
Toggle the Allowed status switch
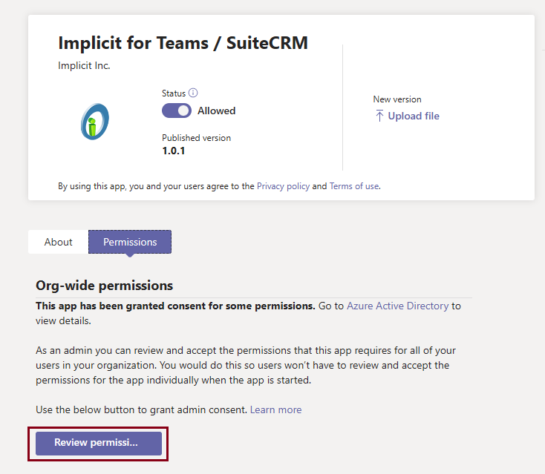(177, 111)
